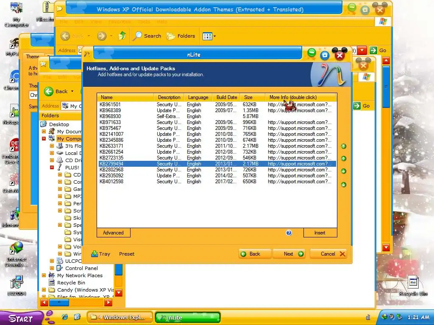434x325 pixels.
Task: Click the green move-up arrow beside KB2723135 row
Action: (x=343, y=159)
